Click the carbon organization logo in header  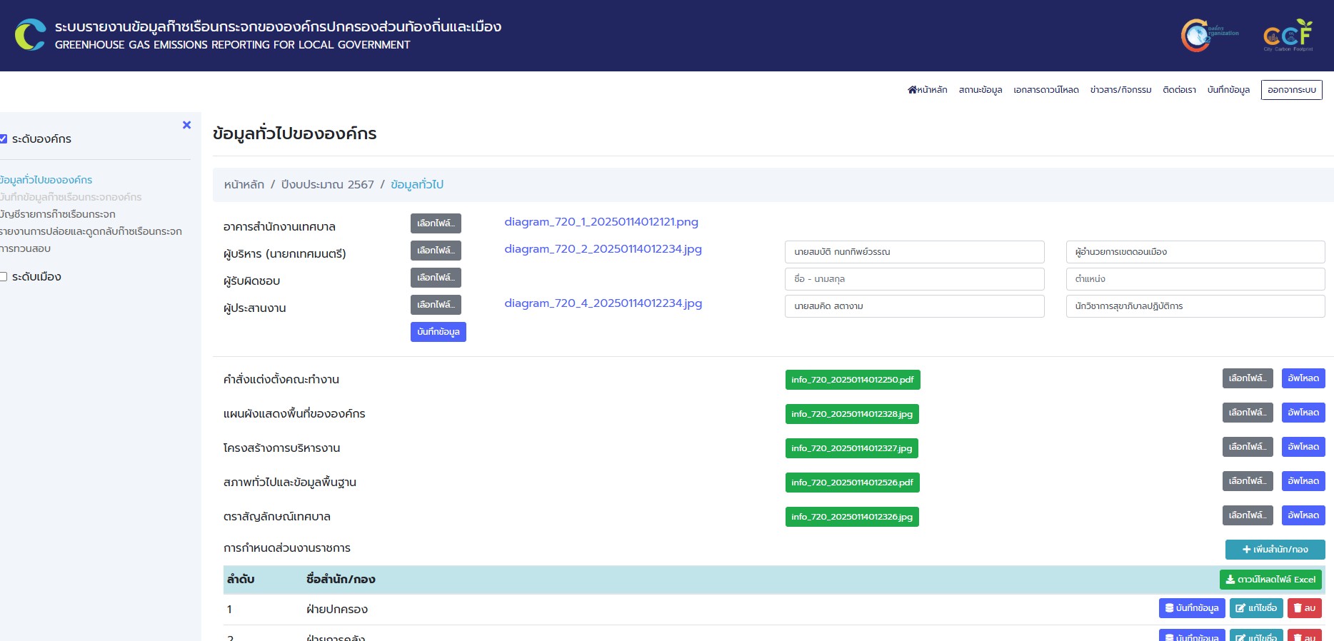pyautogui.click(x=1208, y=35)
